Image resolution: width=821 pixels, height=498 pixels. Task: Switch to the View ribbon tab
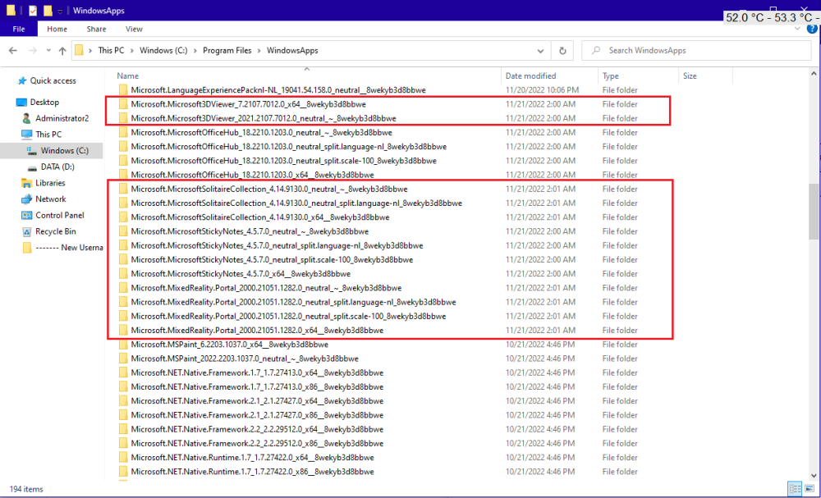click(134, 29)
